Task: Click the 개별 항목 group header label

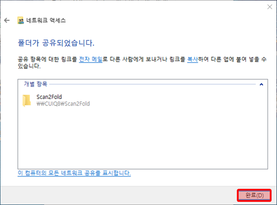Action: [x=36, y=84]
